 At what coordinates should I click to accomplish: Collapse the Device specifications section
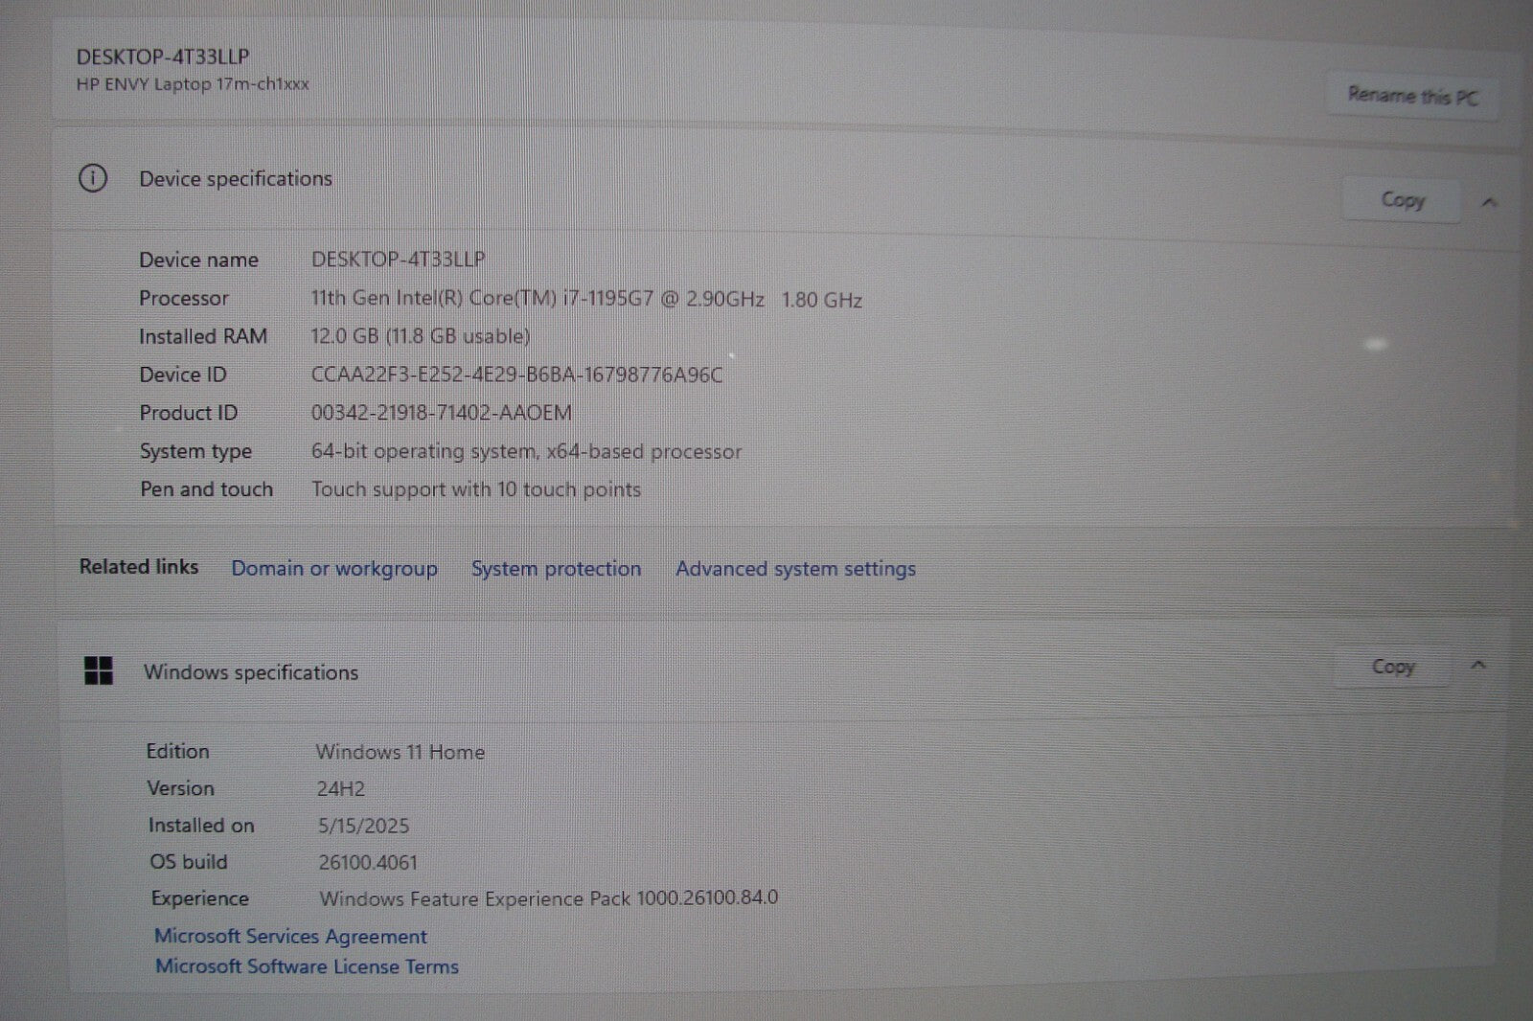coord(1489,202)
